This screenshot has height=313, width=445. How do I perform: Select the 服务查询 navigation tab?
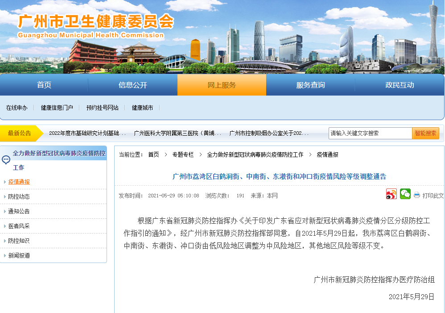click(x=310, y=85)
